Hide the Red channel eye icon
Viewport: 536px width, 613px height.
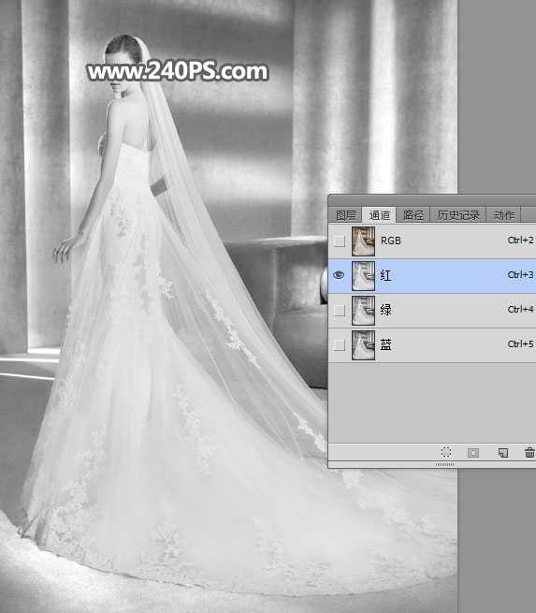(x=339, y=275)
